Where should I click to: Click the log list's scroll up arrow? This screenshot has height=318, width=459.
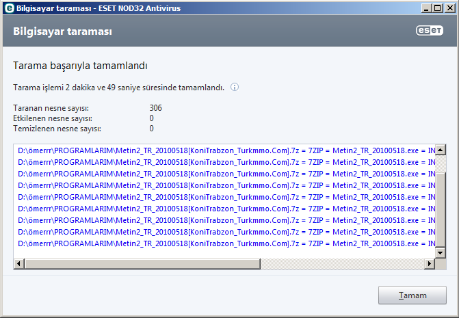[x=441, y=150]
